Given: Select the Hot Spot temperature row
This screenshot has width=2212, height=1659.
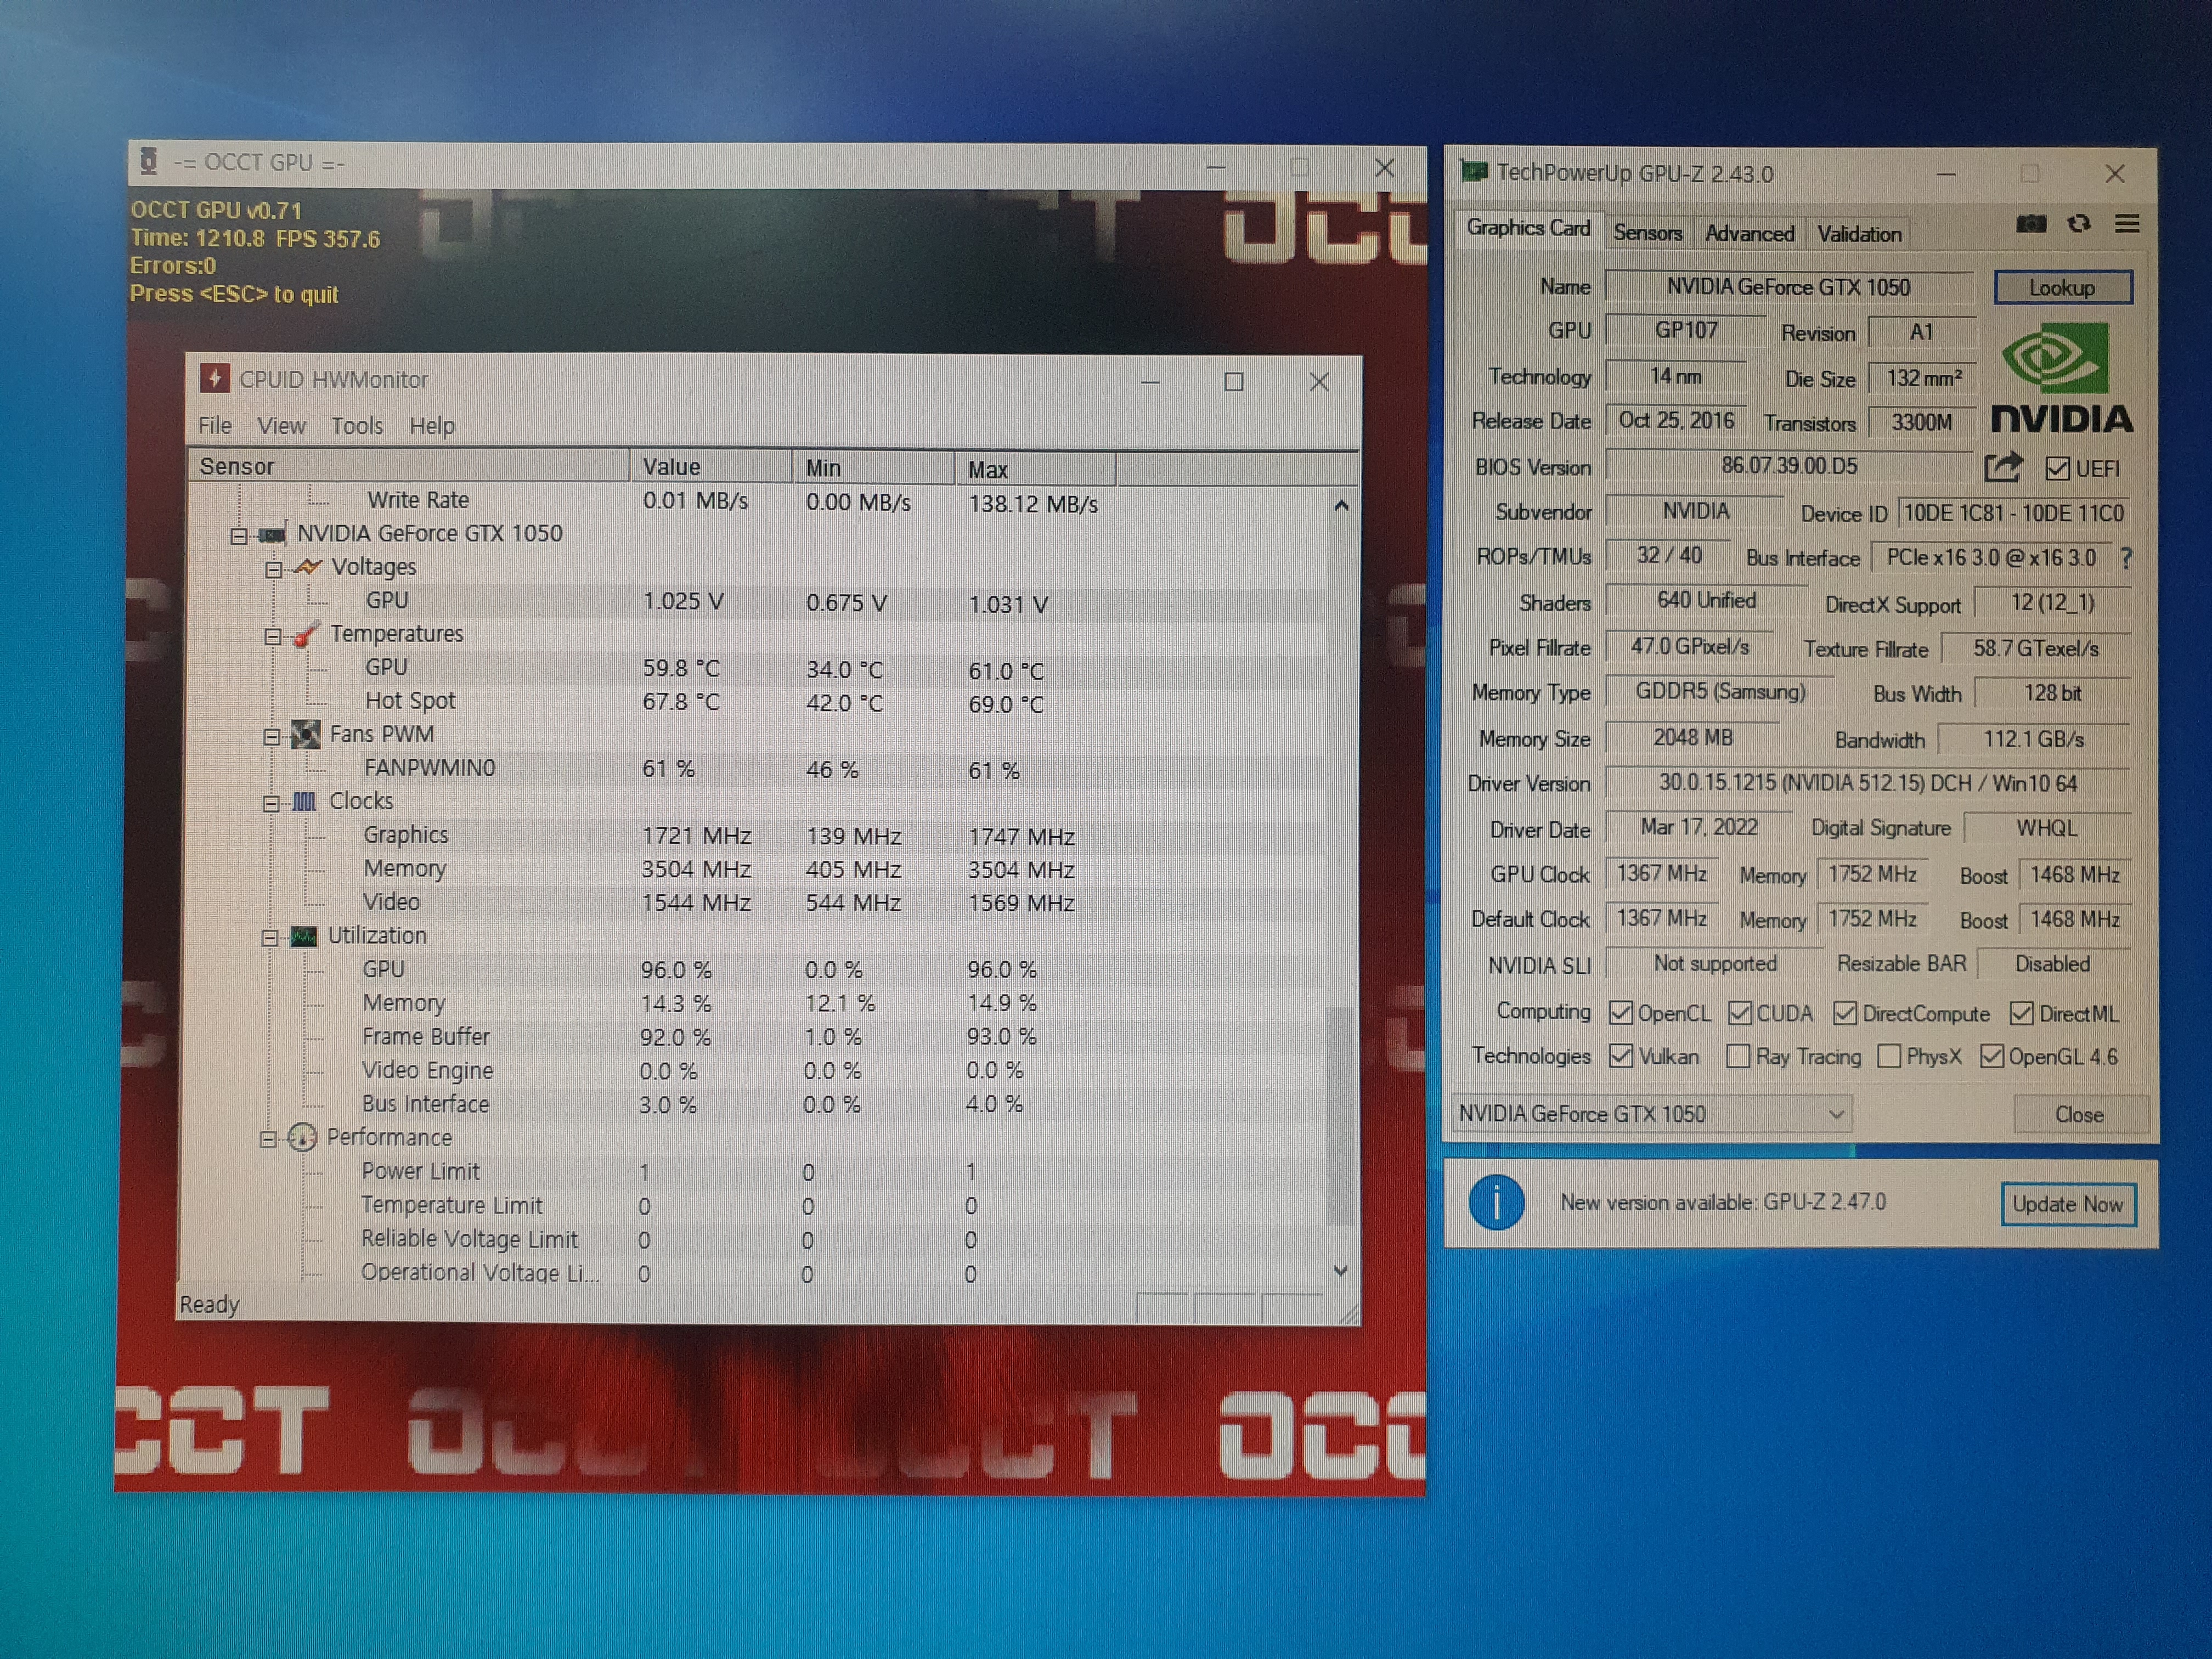Looking at the screenshot, I should 756,702.
